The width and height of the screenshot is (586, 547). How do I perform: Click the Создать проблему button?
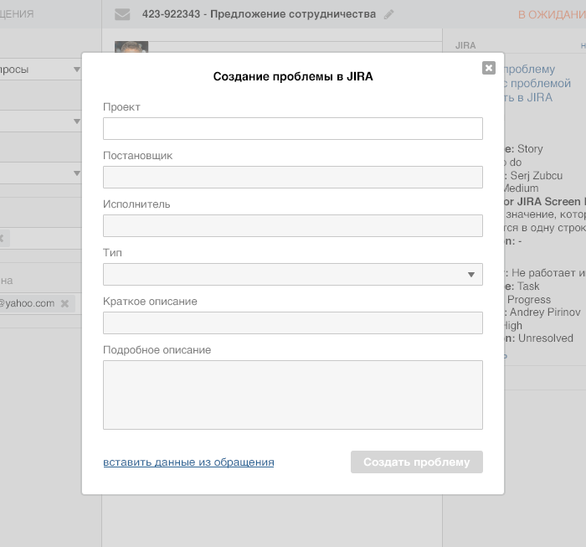[417, 462]
